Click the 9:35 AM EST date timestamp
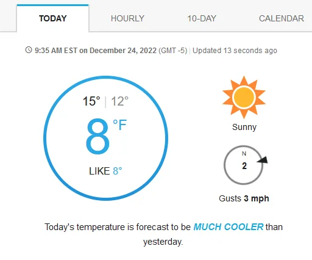 [x=96, y=51]
